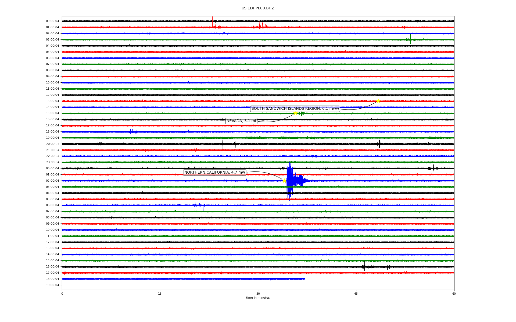Click the 13:00:04 label on the star-marked red trace
The width and height of the screenshot is (516, 322).
[x=52, y=101]
